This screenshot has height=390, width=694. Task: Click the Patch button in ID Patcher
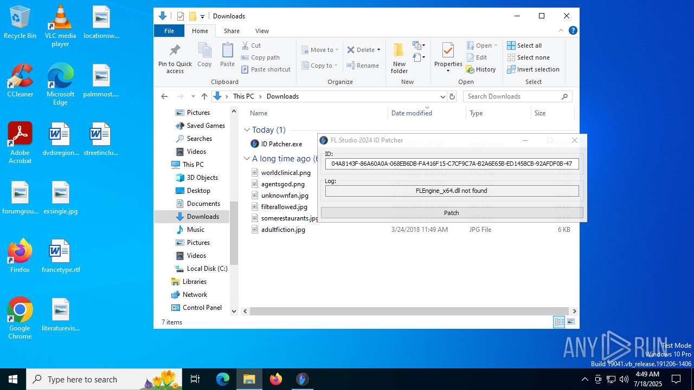[452, 213]
